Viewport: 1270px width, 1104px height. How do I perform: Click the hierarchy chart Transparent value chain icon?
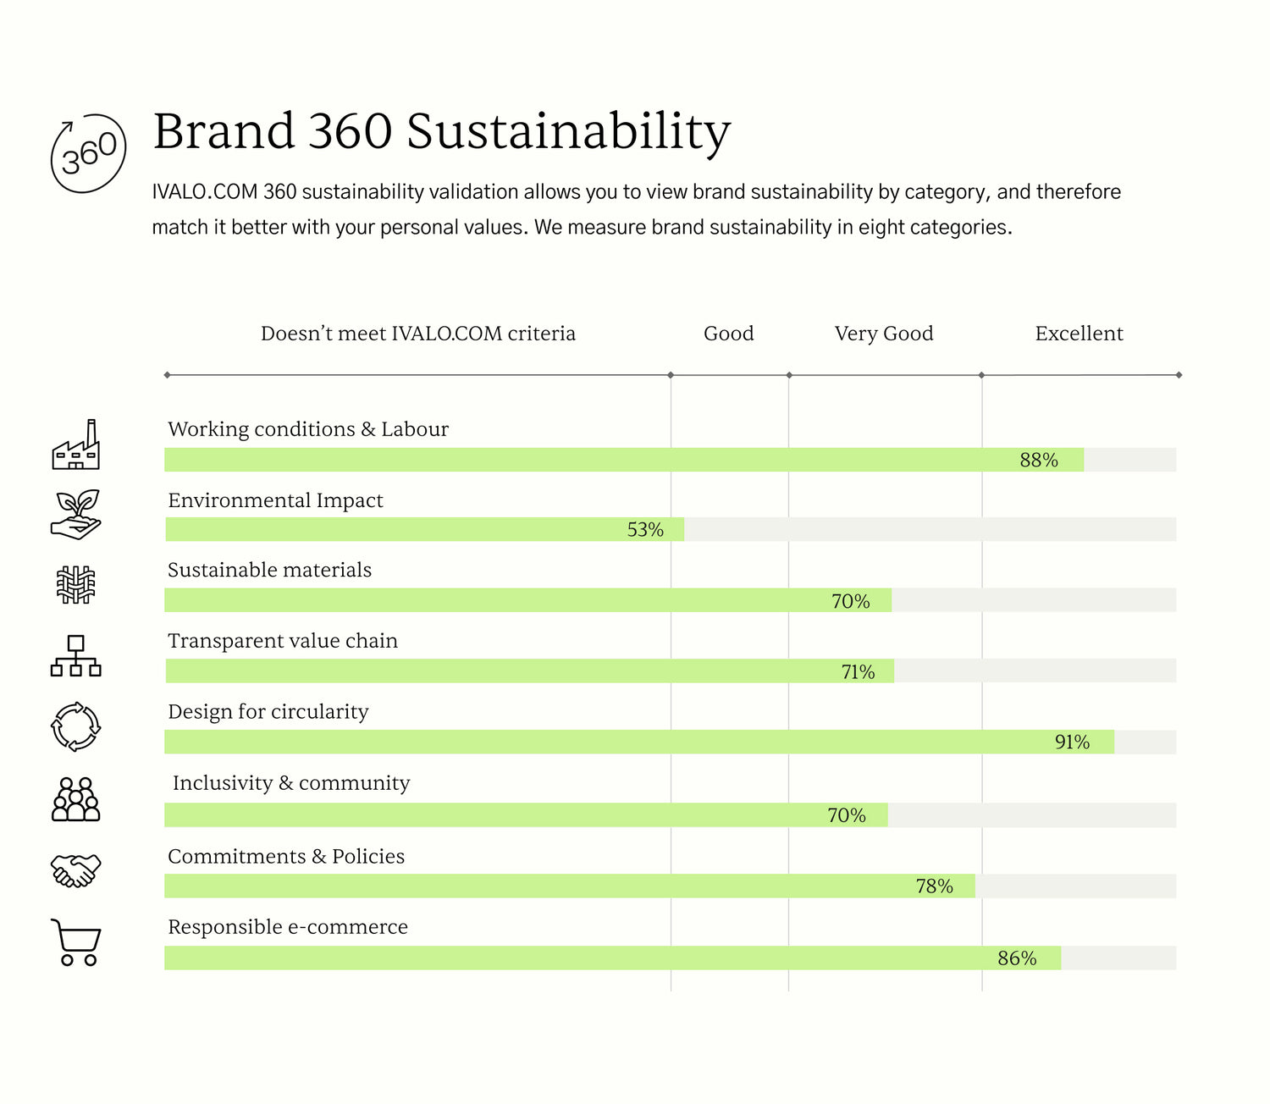point(76,656)
